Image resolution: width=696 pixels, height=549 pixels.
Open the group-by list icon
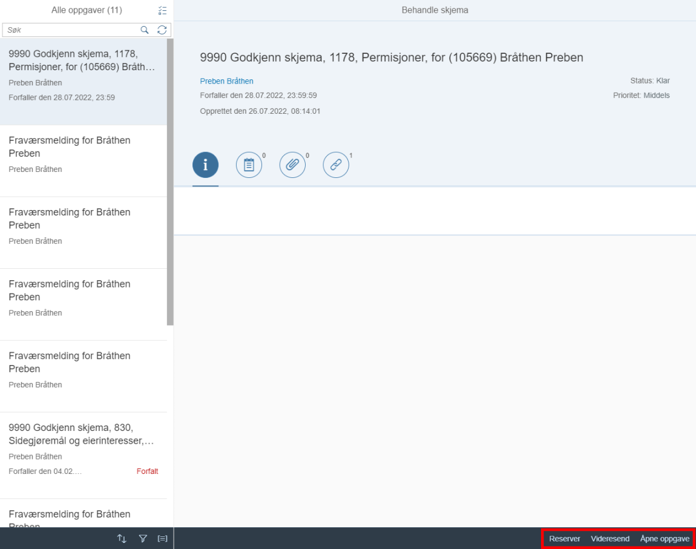pyautogui.click(x=162, y=538)
